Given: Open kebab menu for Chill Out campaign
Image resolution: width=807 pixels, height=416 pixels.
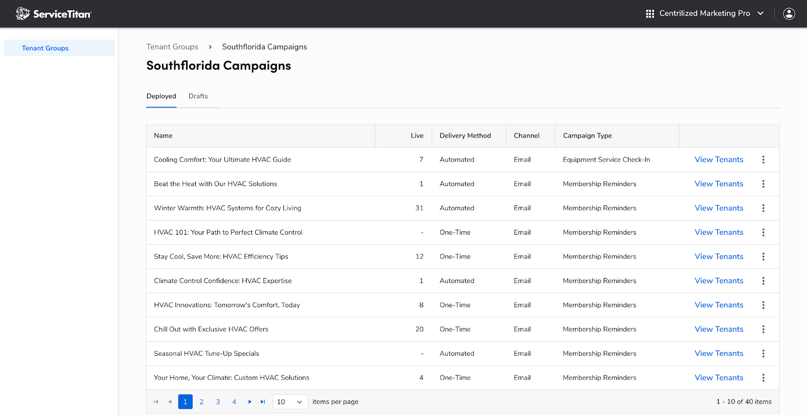Looking at the screenshot, I should [x=763, y=329].
